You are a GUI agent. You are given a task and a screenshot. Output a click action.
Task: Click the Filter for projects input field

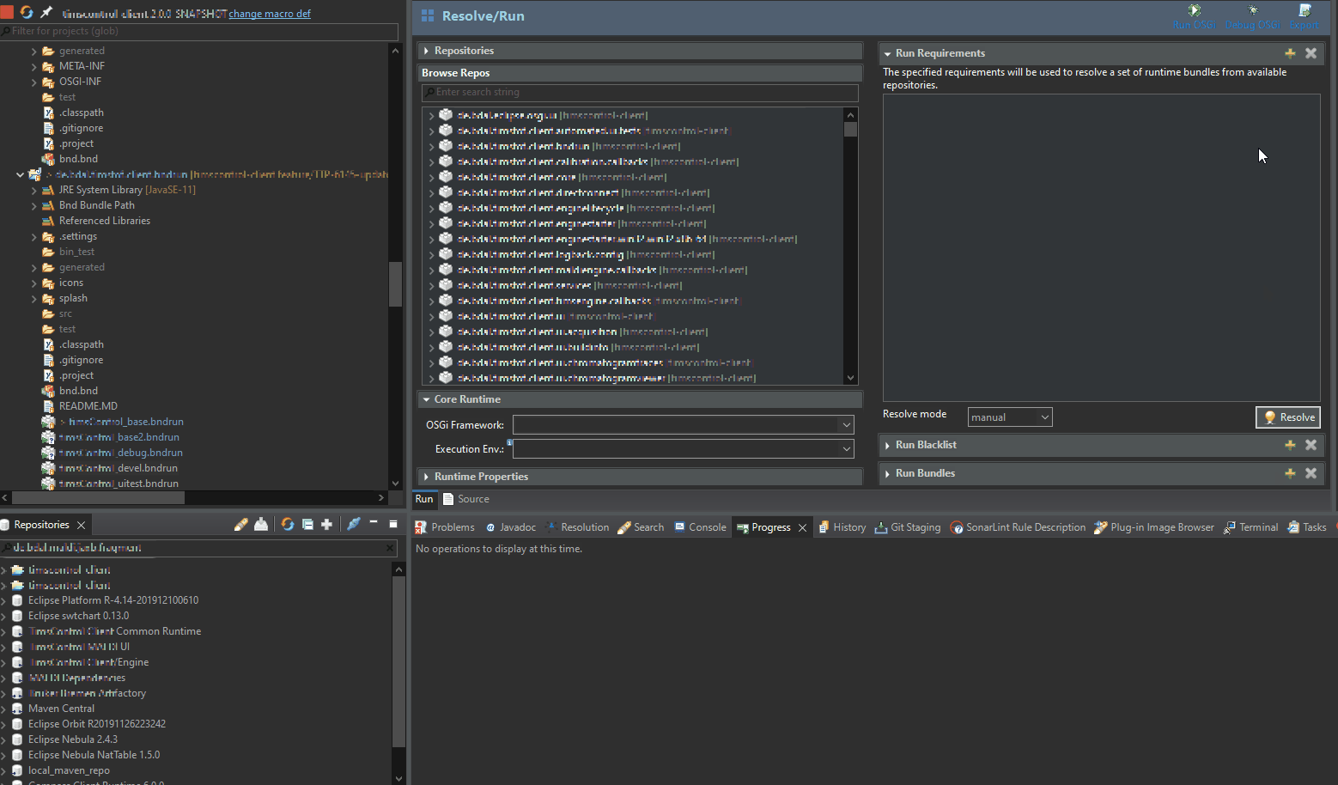[x=198, y=31]
